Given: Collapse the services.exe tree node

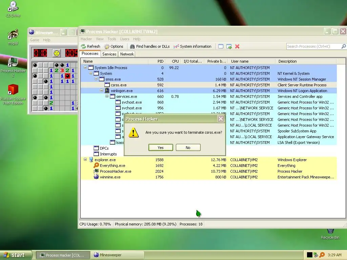Looking at the screenshot, I should click(x=107, y=96).
